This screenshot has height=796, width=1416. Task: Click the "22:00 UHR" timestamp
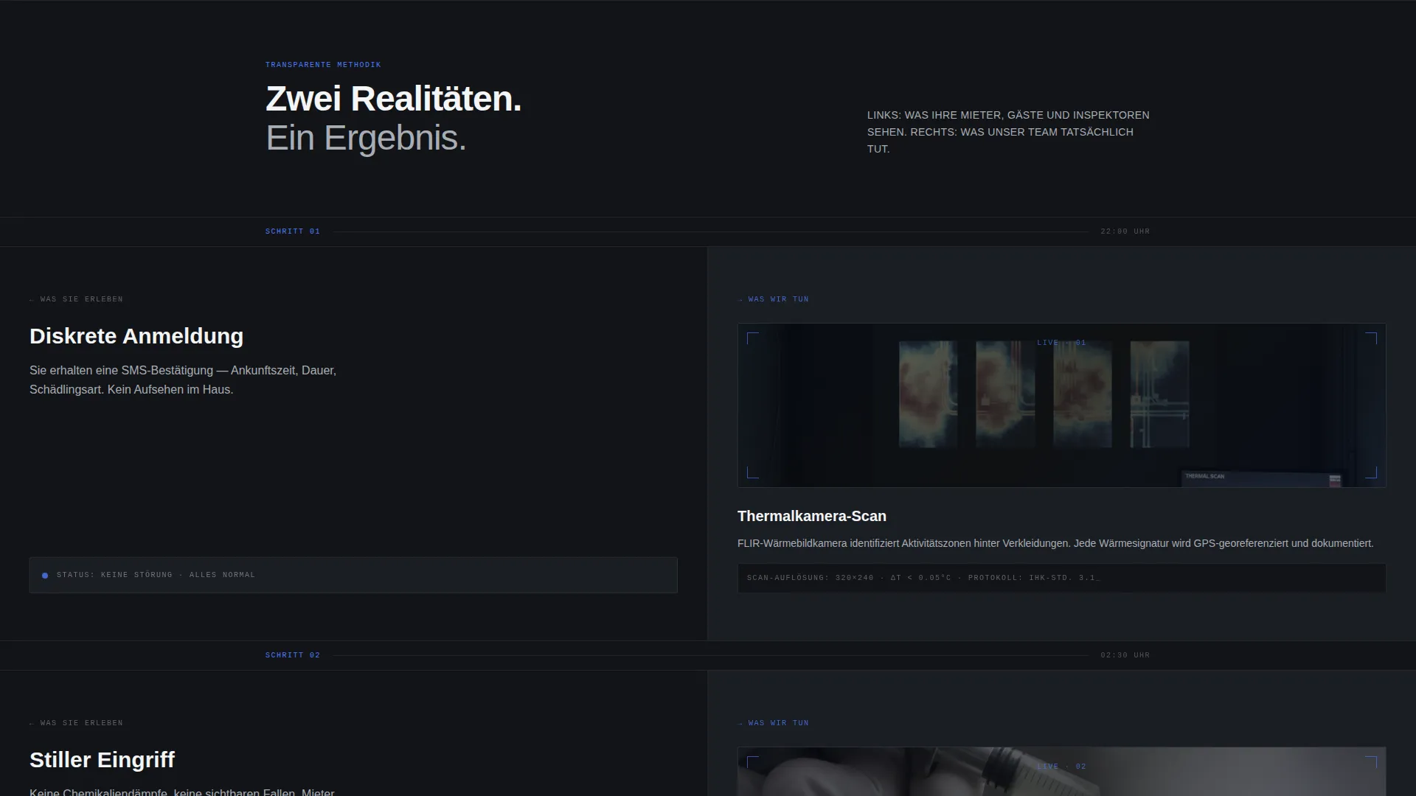[x=1125, y=231]
